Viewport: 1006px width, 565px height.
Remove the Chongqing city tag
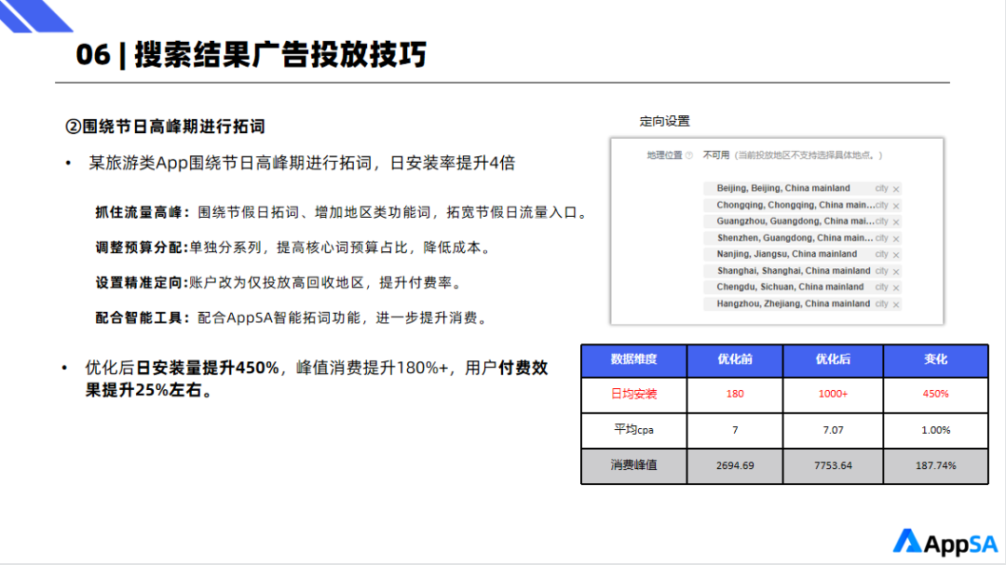[x=896, y=206]
